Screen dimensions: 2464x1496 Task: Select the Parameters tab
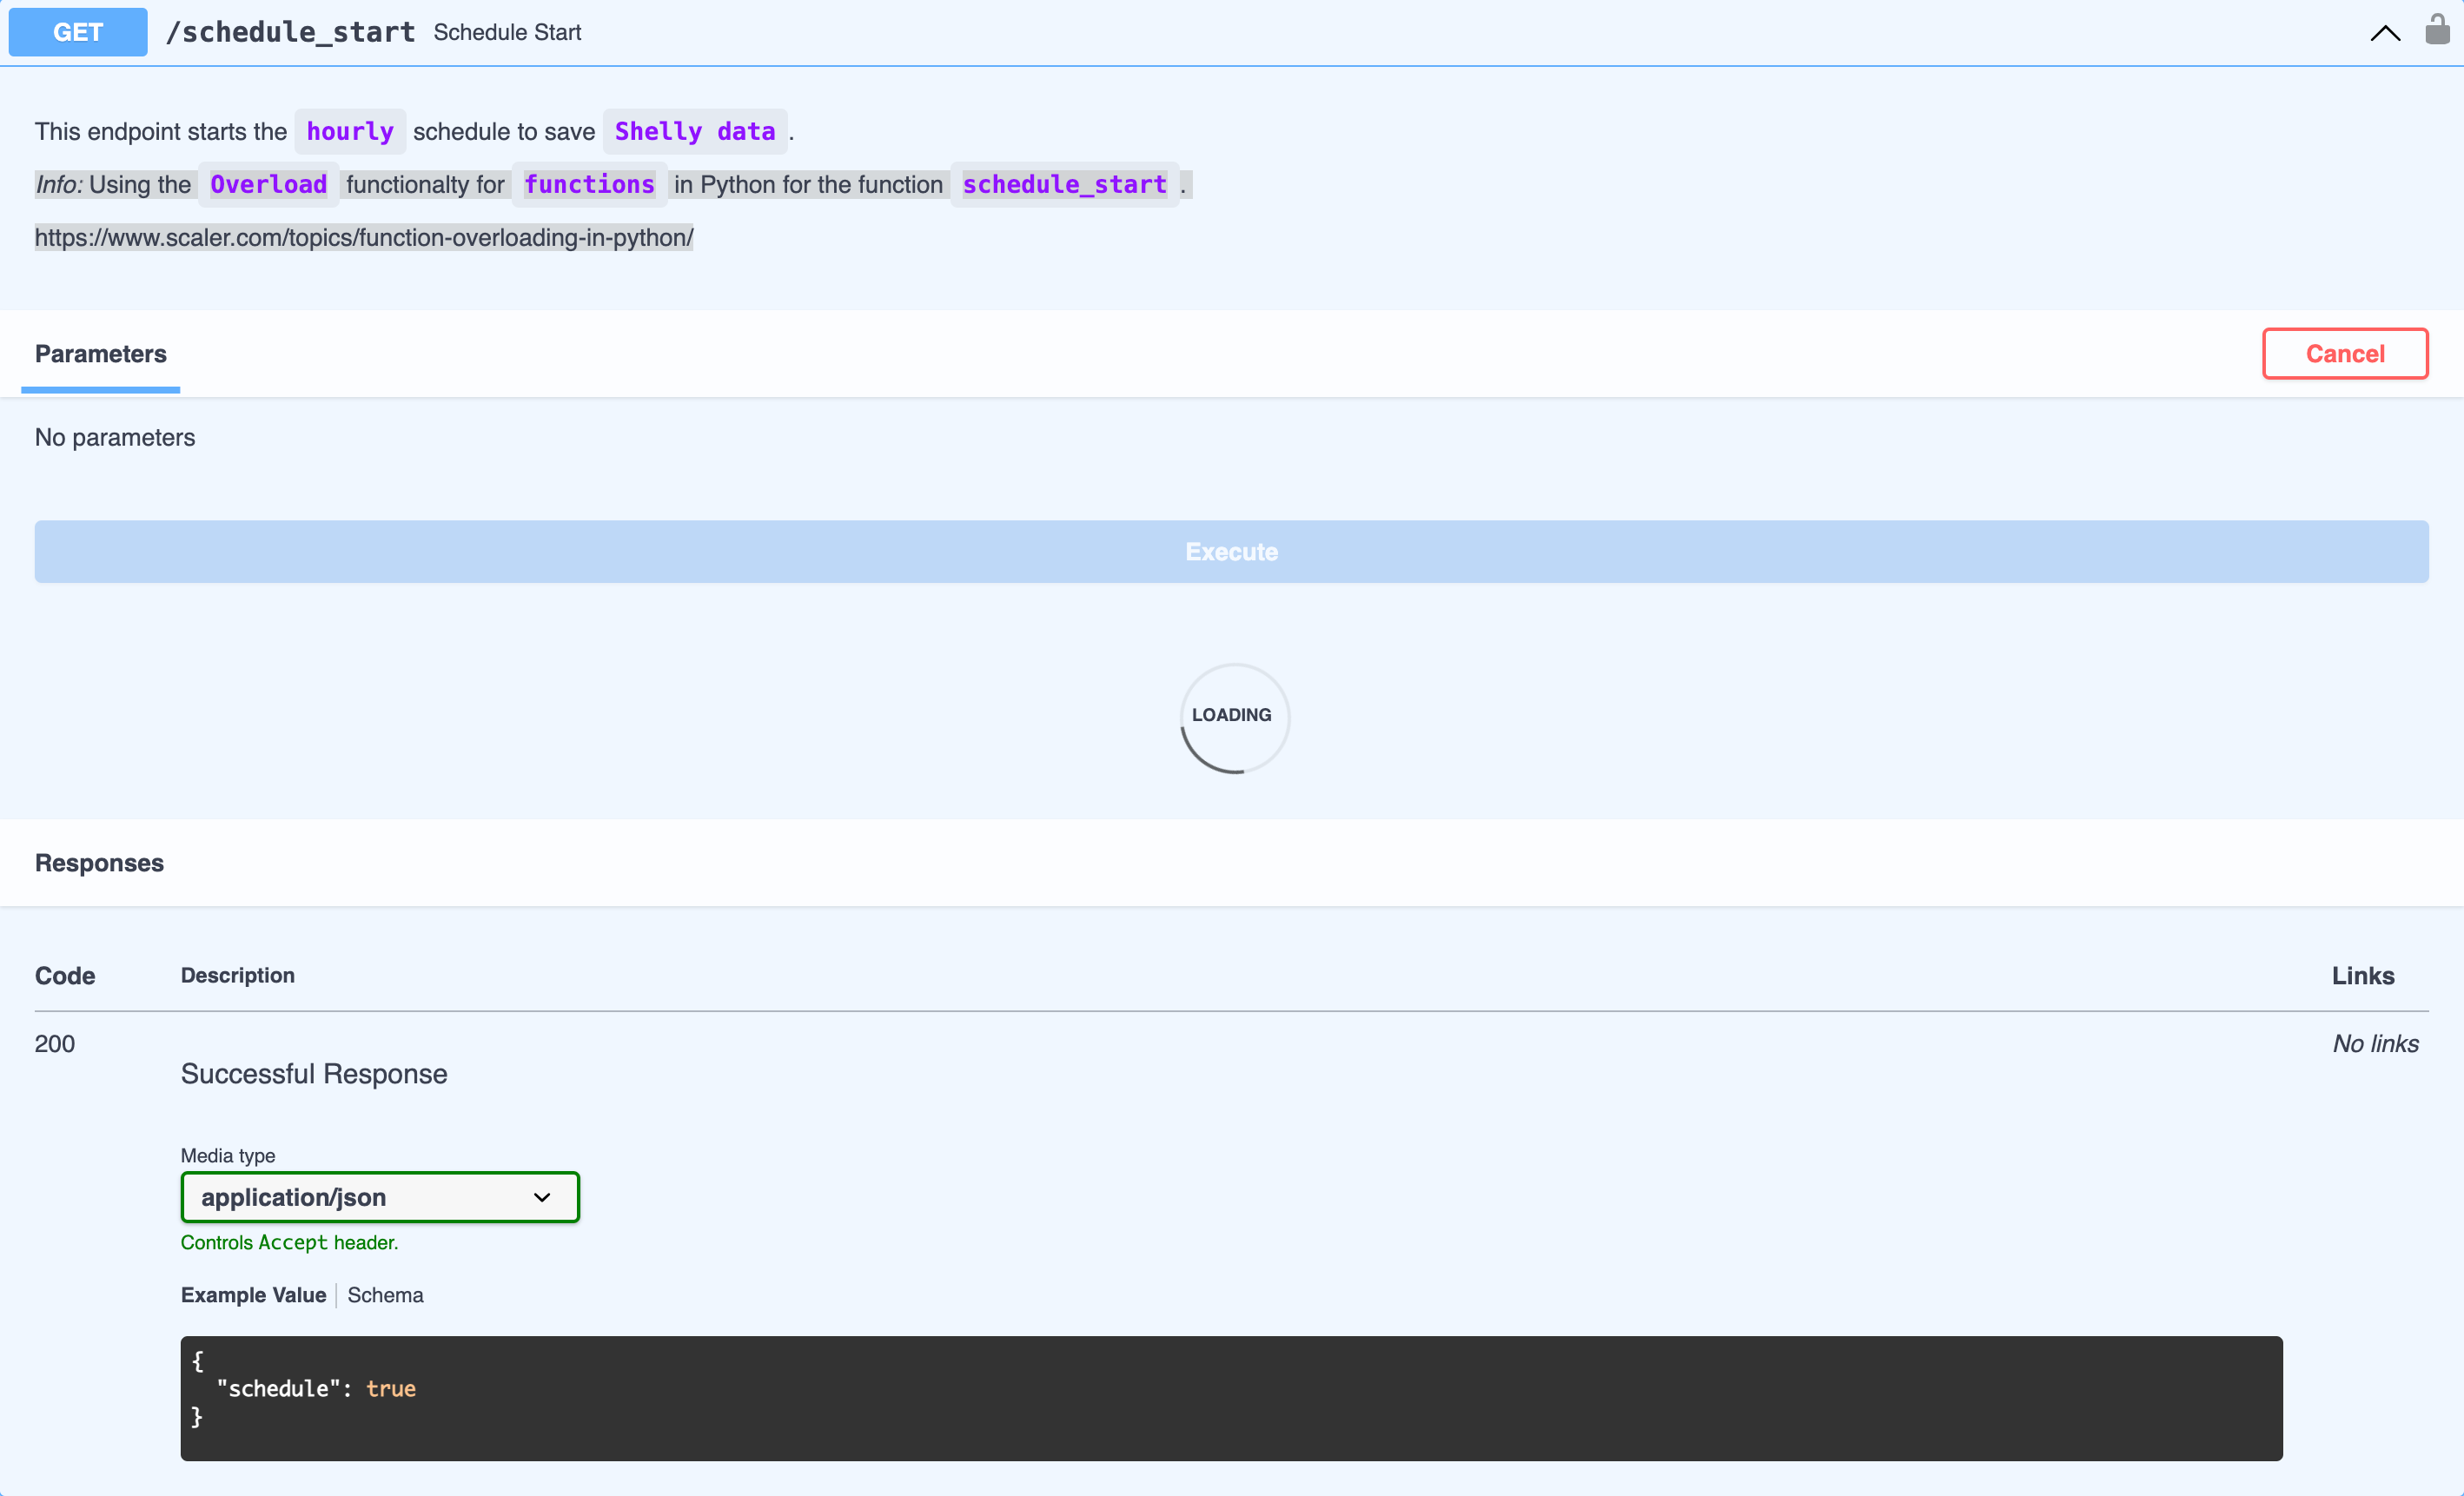100,354
